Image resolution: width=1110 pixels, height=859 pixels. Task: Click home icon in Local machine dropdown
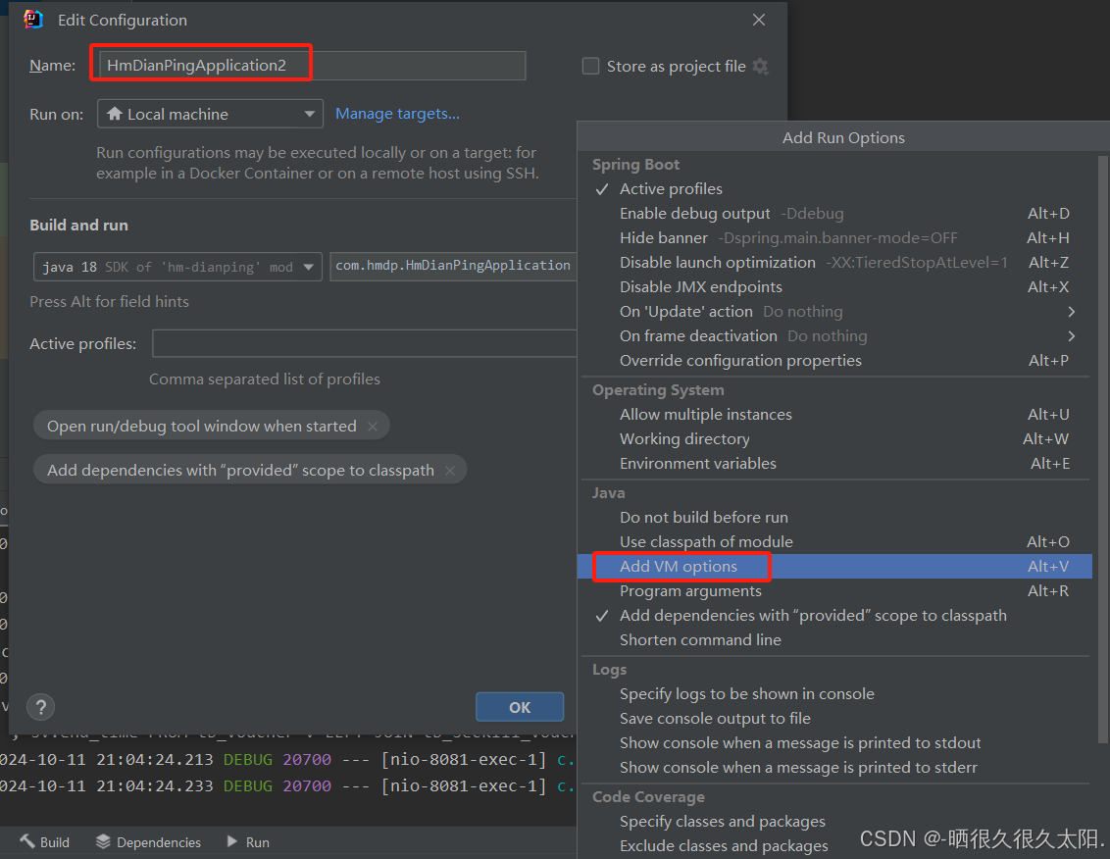click(x=115, y=114)
